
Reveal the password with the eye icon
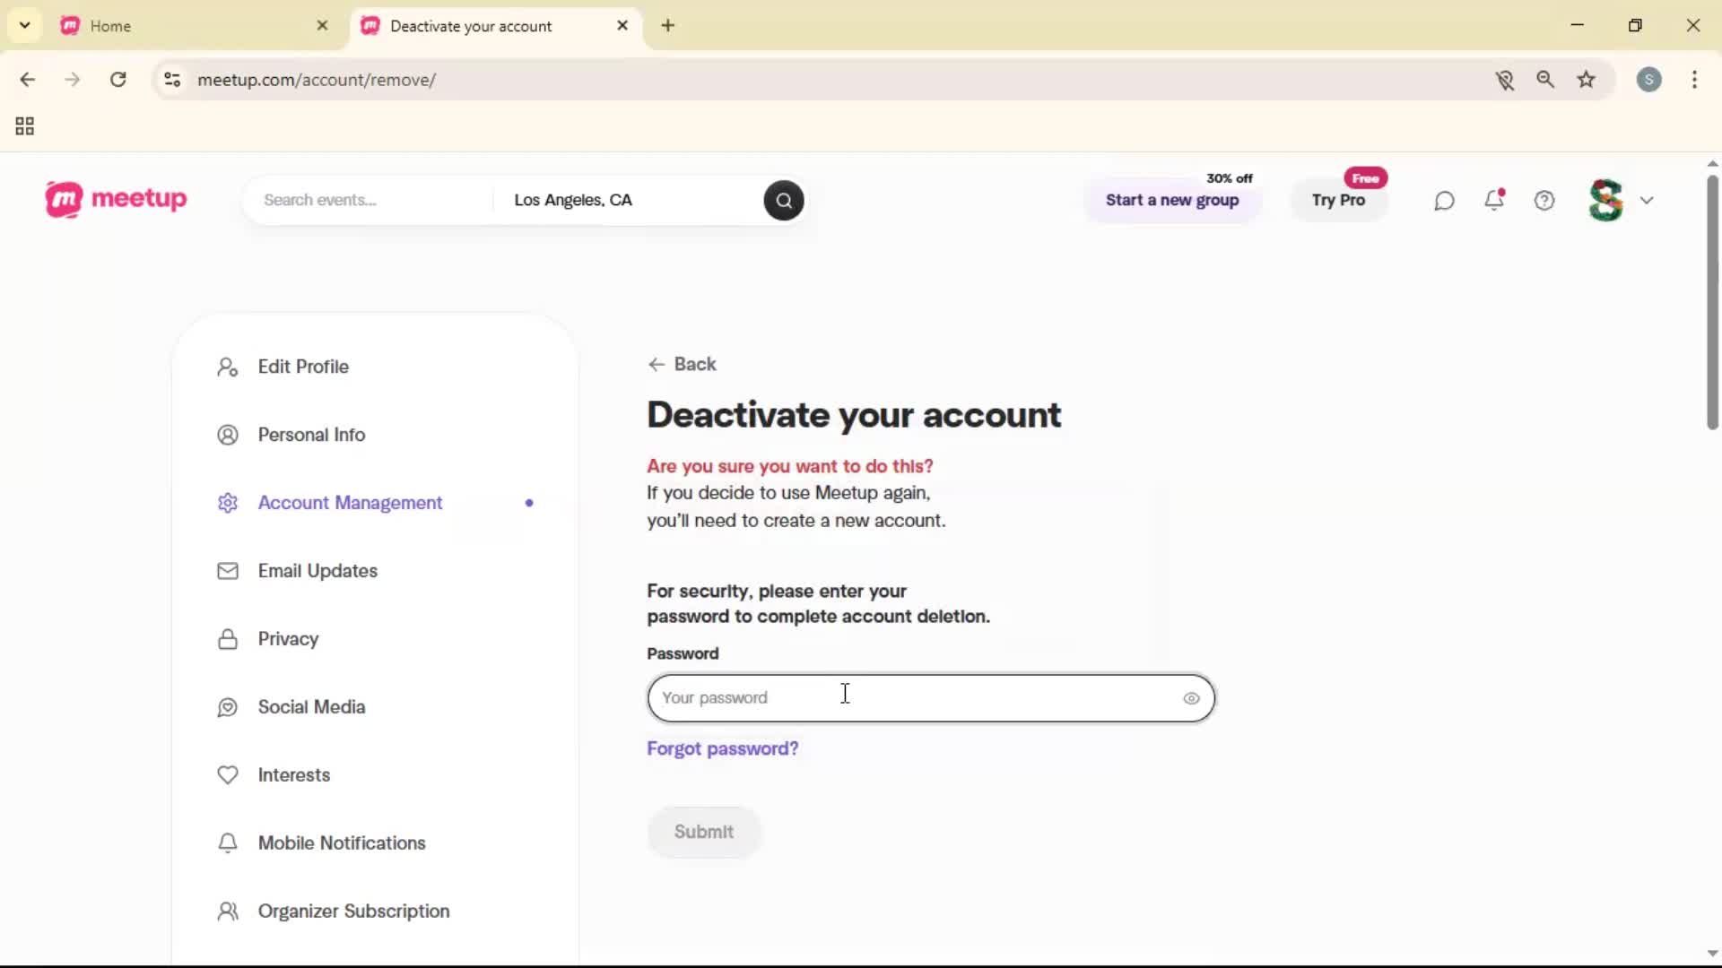click(1191, 698)
